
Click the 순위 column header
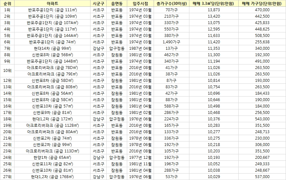coord(7,4)
